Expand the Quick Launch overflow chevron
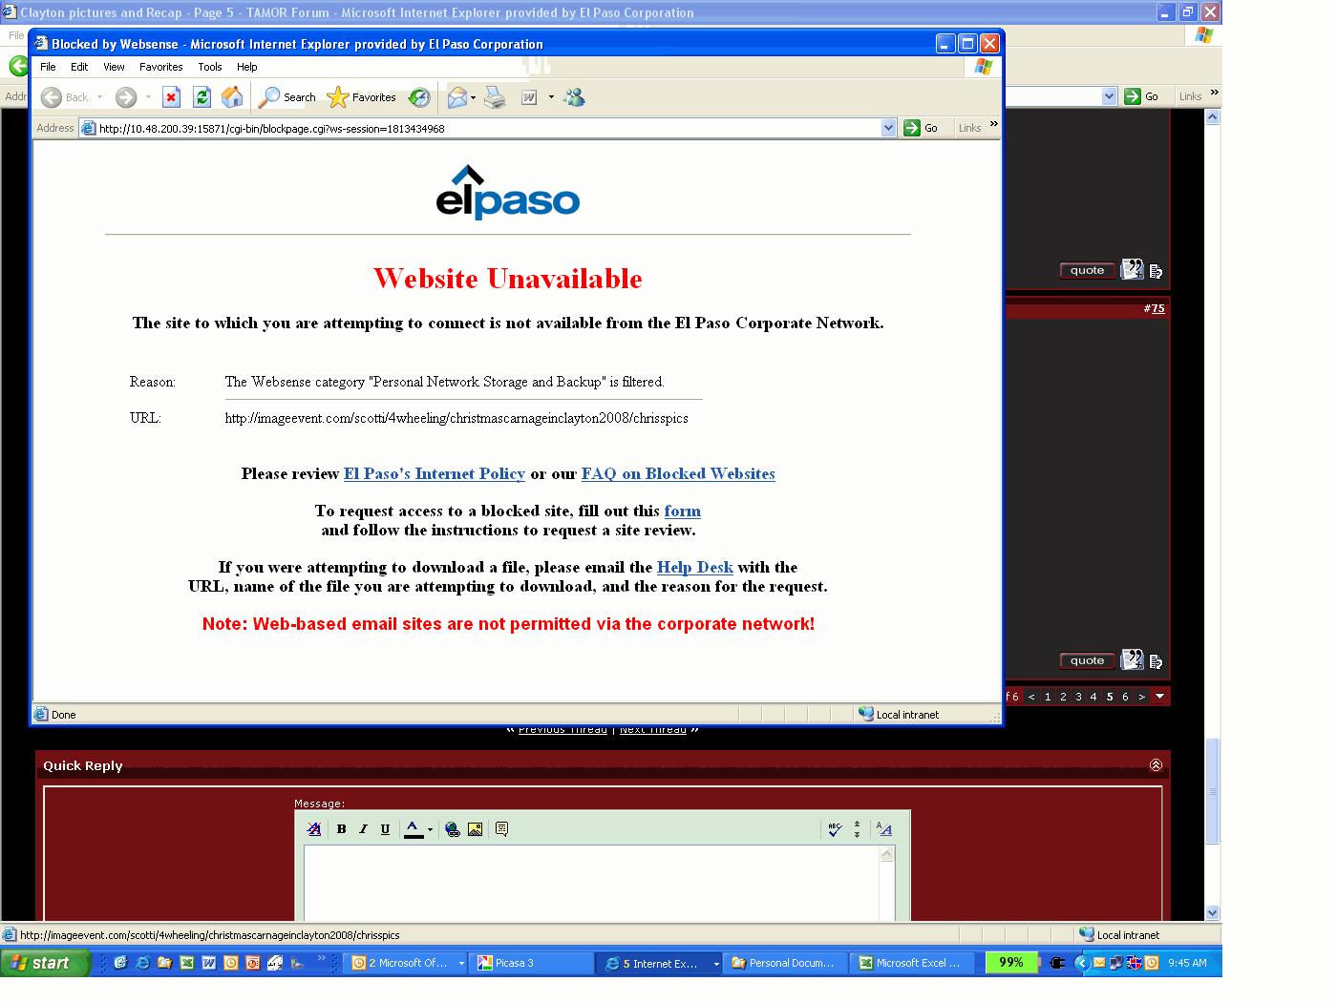Image resolution: width=1337 pixels, height=1002 pixels. [x=321, y=957]
